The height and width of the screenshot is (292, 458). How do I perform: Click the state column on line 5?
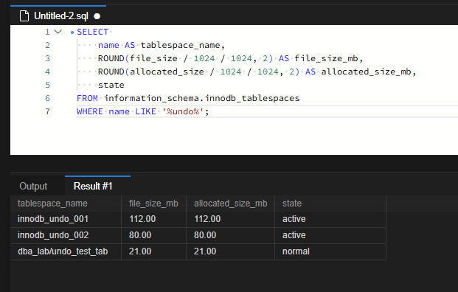(111, 85)
